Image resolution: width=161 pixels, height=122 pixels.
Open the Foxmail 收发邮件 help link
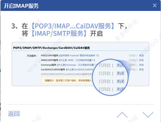[79, 56]
